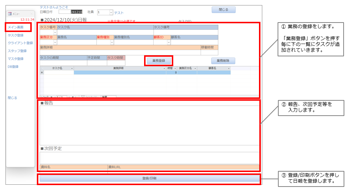Go to タスク登録 in the menu
Viewport: 352px width, 192px height.
click(16, 35)
